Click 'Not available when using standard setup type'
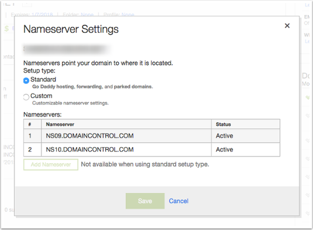Screen dimensions: 313x230 (x=145, y=165)
